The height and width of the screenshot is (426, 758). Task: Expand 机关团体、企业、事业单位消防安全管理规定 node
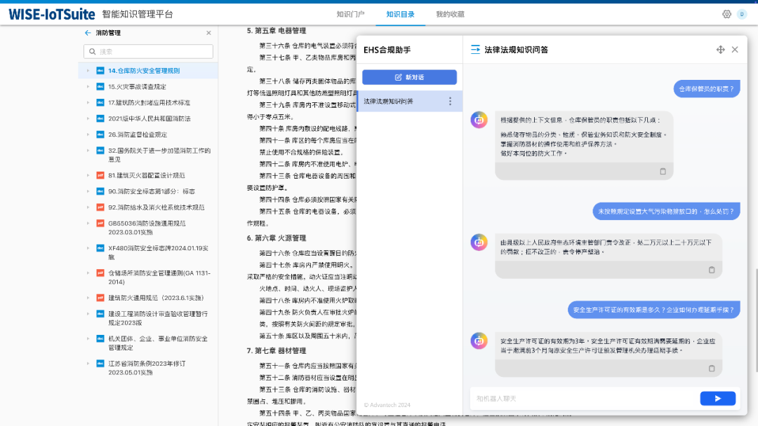point(88,338)
